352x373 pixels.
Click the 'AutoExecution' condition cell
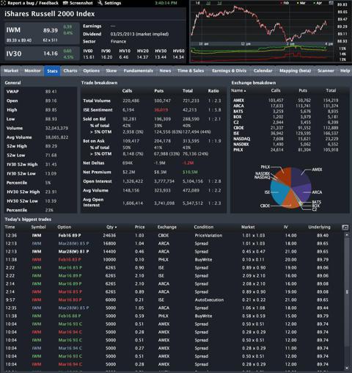[209, 300]
